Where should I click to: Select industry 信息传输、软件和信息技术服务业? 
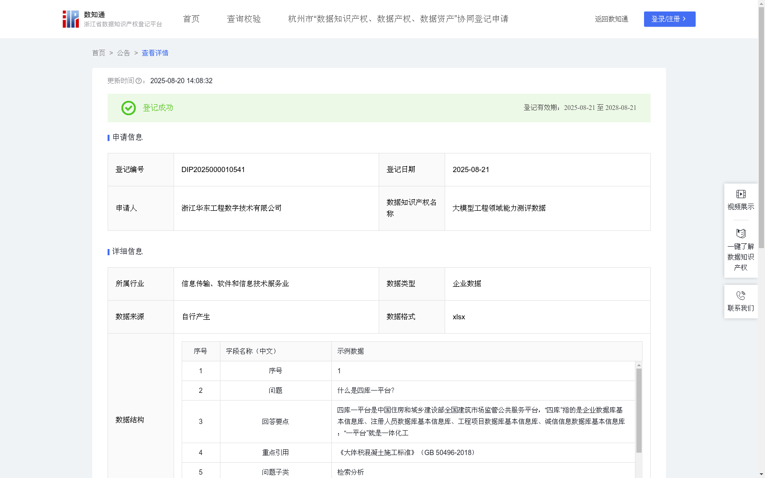pos(235,284)
